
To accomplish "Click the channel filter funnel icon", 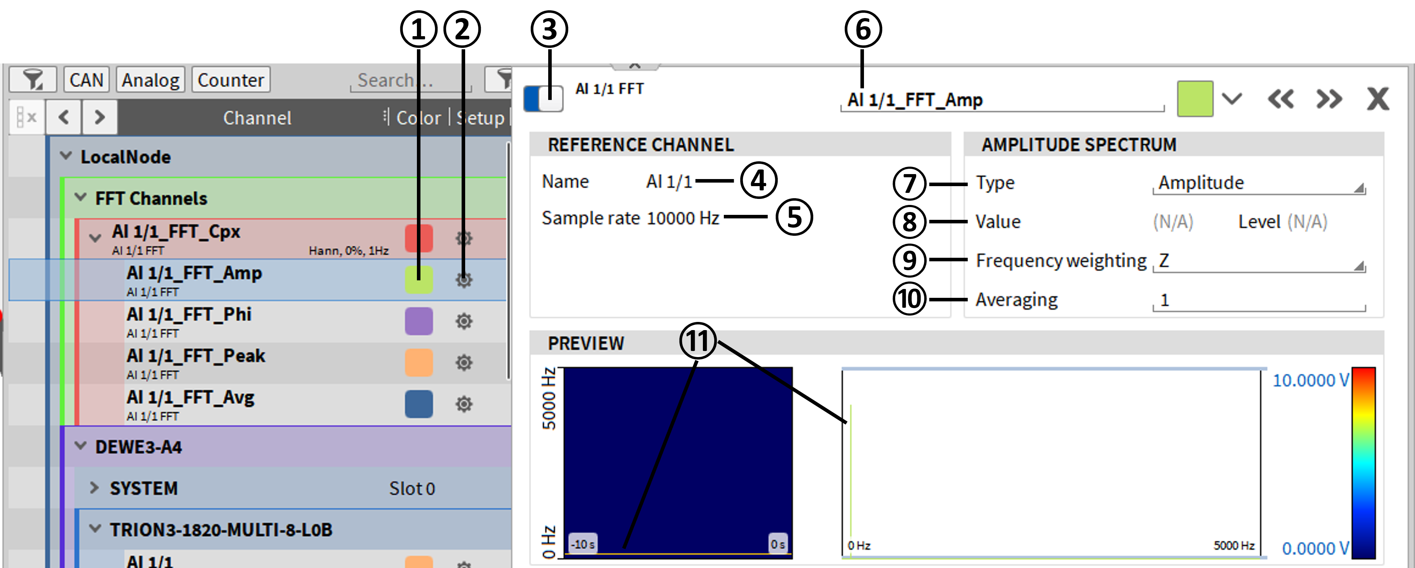I will coord(32,80).
